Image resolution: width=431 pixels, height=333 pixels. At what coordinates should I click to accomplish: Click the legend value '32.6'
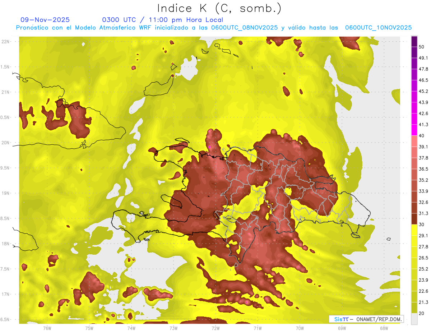point(423,202)
